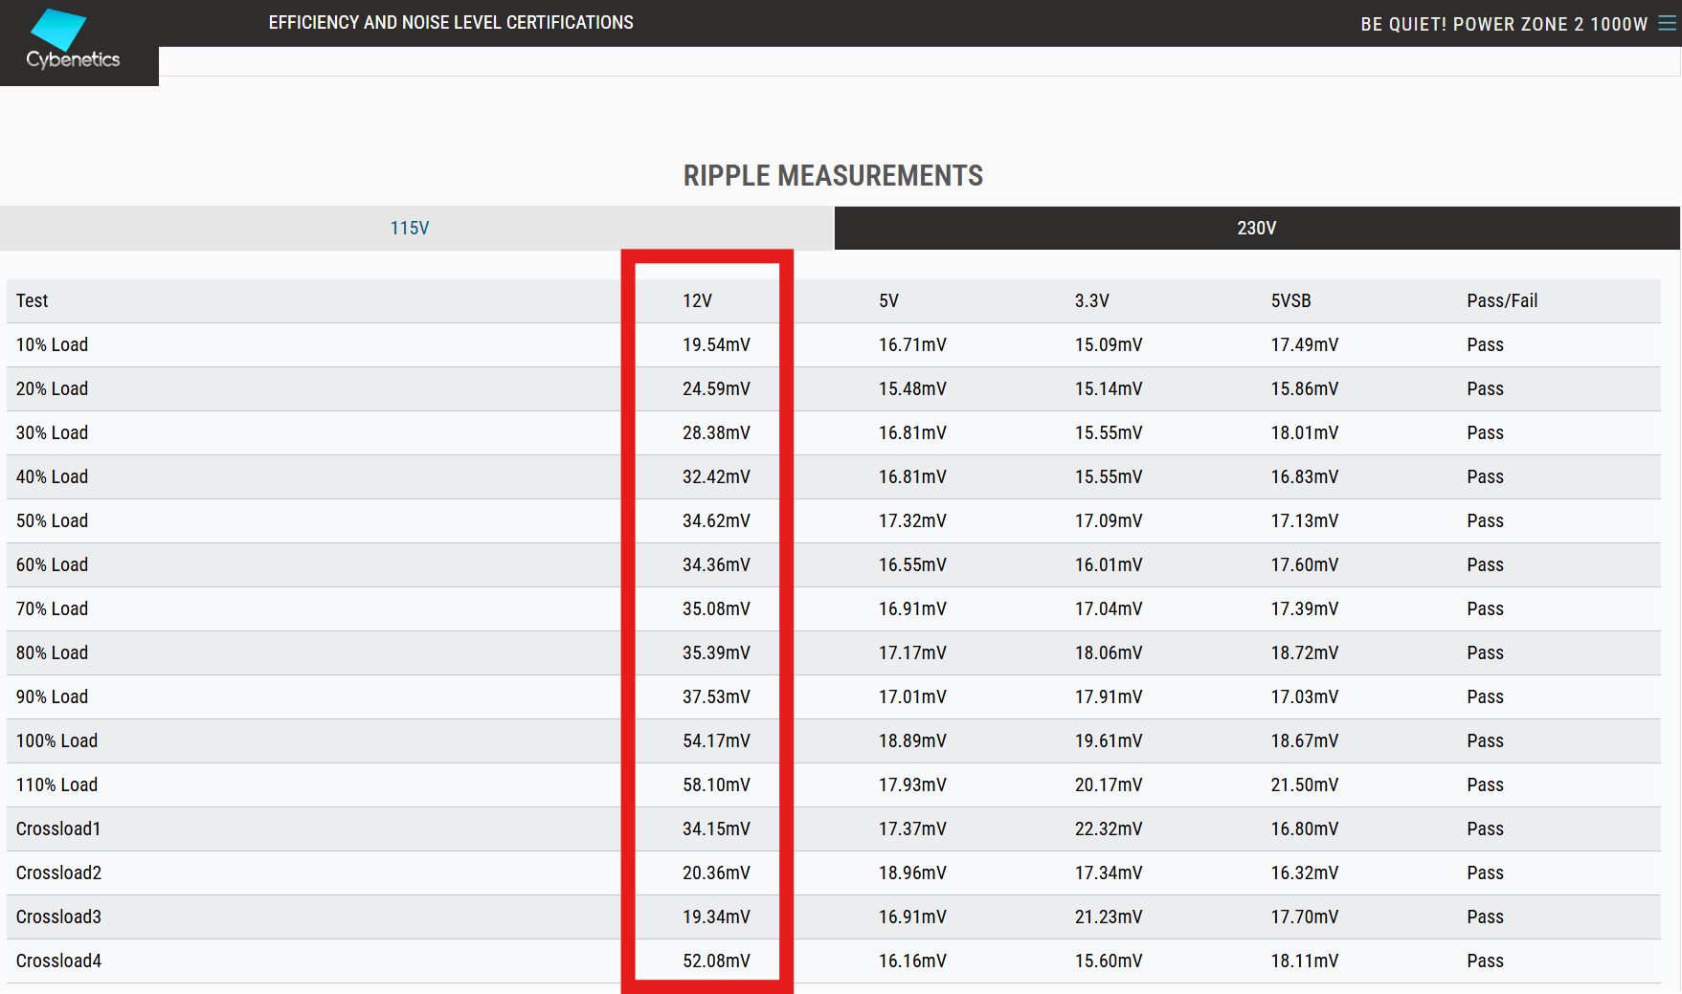Select the 5V value '16.71mV'
Image resolution: width=1682 pixels, height=994 pixels.
coord(912,344)
